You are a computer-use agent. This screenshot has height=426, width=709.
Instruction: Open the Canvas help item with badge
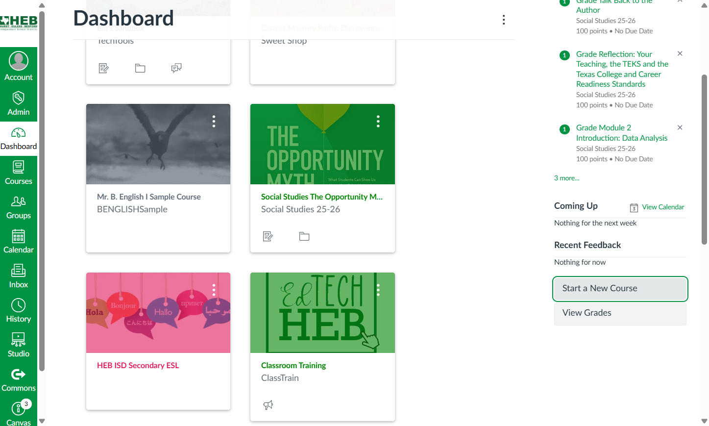click(x=19, y=413)
